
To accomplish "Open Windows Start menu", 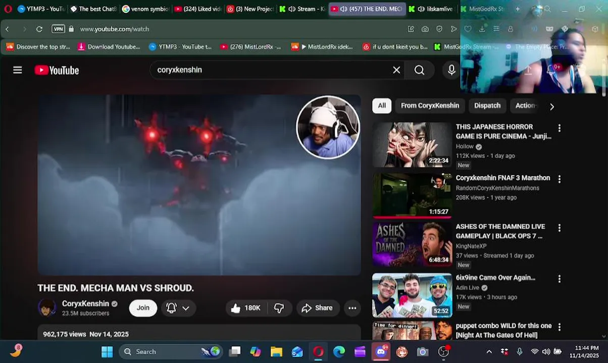I will (107, 352).
